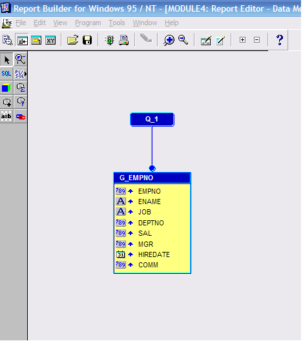Image resolution: width=303 pixels, height=341 pixels.
Task: Select the PL/SQL ref cursor query tool
Action: (21, 74)
